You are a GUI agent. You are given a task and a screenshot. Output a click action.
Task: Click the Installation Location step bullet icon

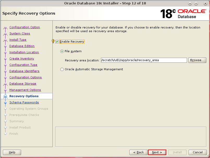5,52
